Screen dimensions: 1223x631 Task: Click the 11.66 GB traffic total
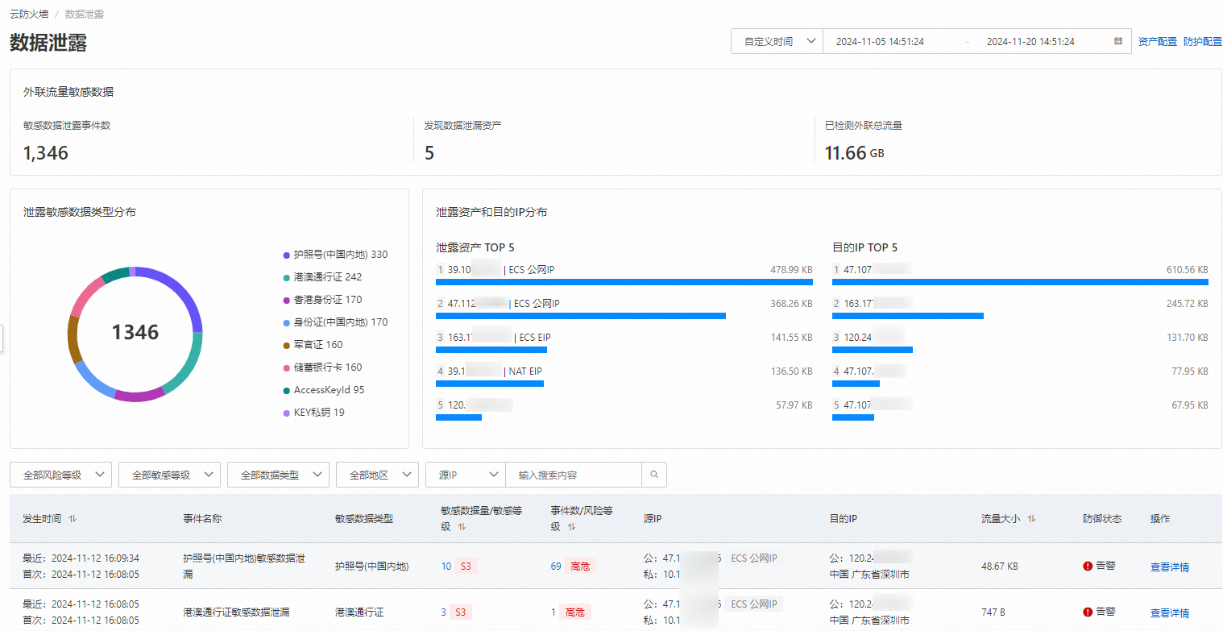(x=854, y=153)
